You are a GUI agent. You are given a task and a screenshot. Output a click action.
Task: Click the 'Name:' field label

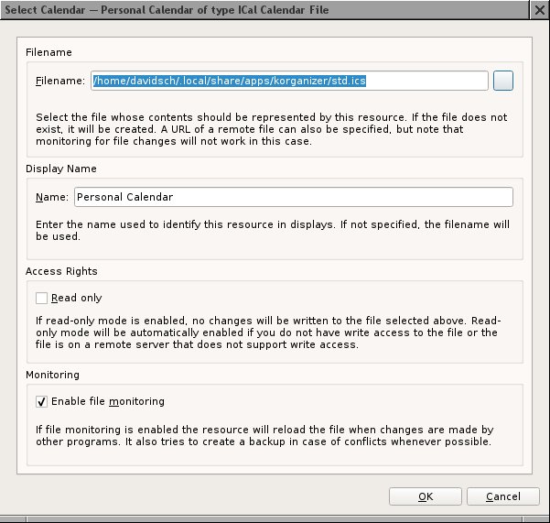[52, 197]
